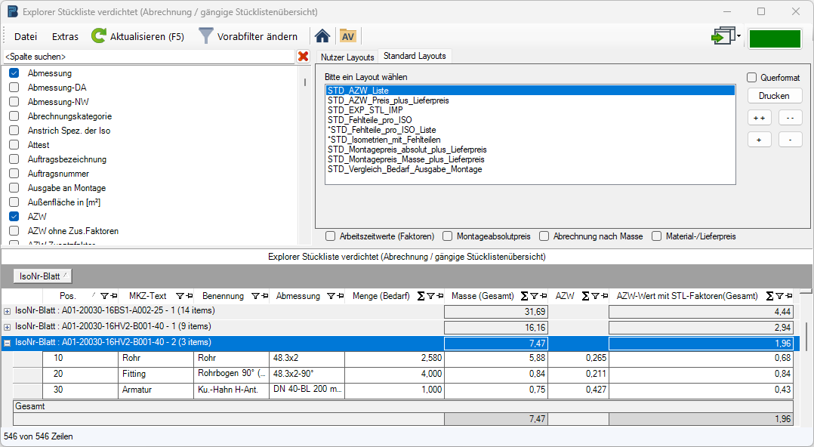Enable the Querformat checkbox
814x447 pixels.
point(752,78)
